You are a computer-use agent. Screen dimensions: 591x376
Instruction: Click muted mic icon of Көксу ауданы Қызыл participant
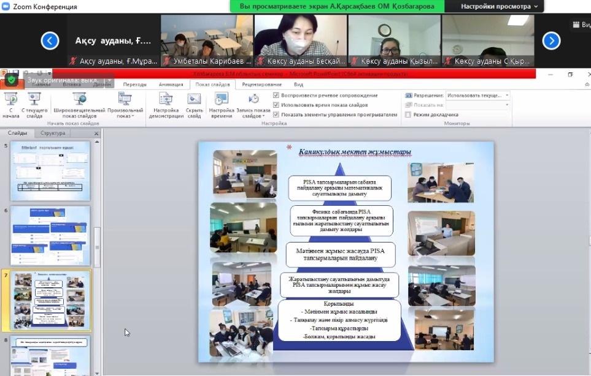coord(354,61)
